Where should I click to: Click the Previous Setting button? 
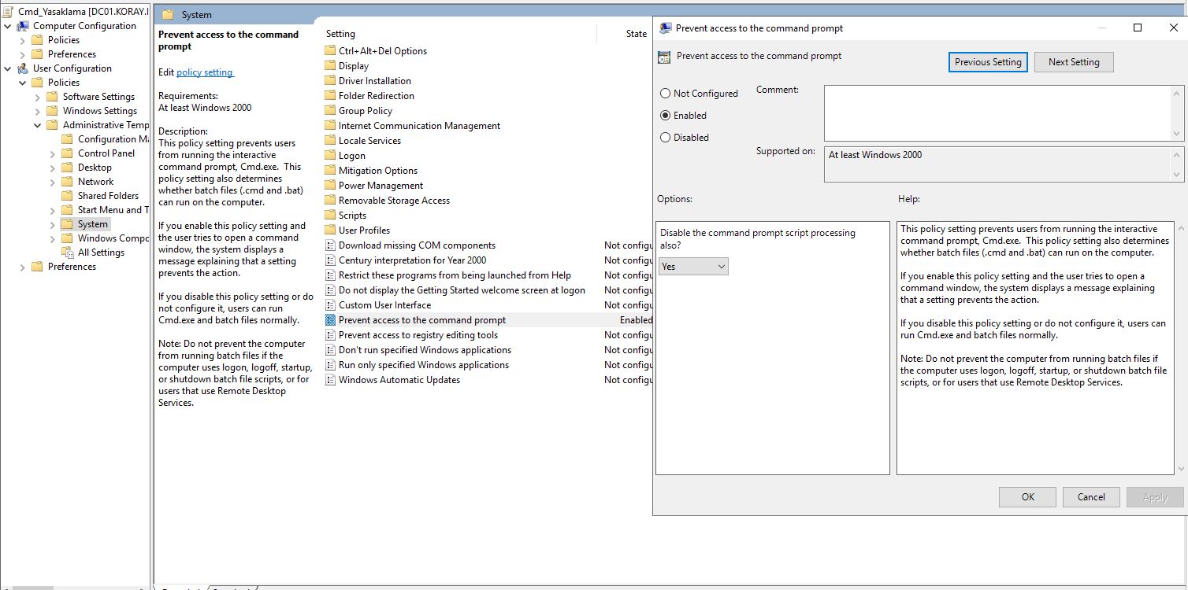(987, 61)
